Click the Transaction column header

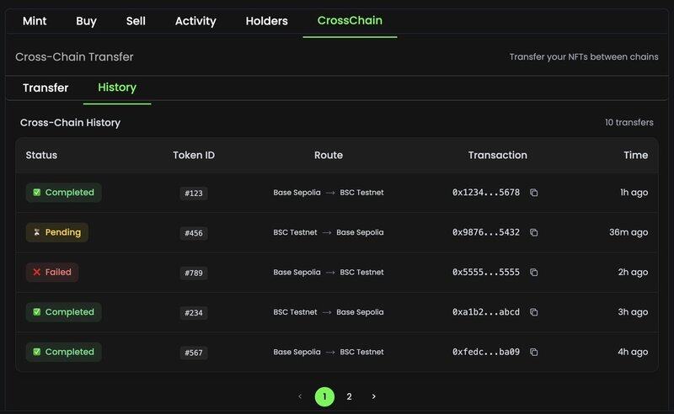[x=498, y=155]
